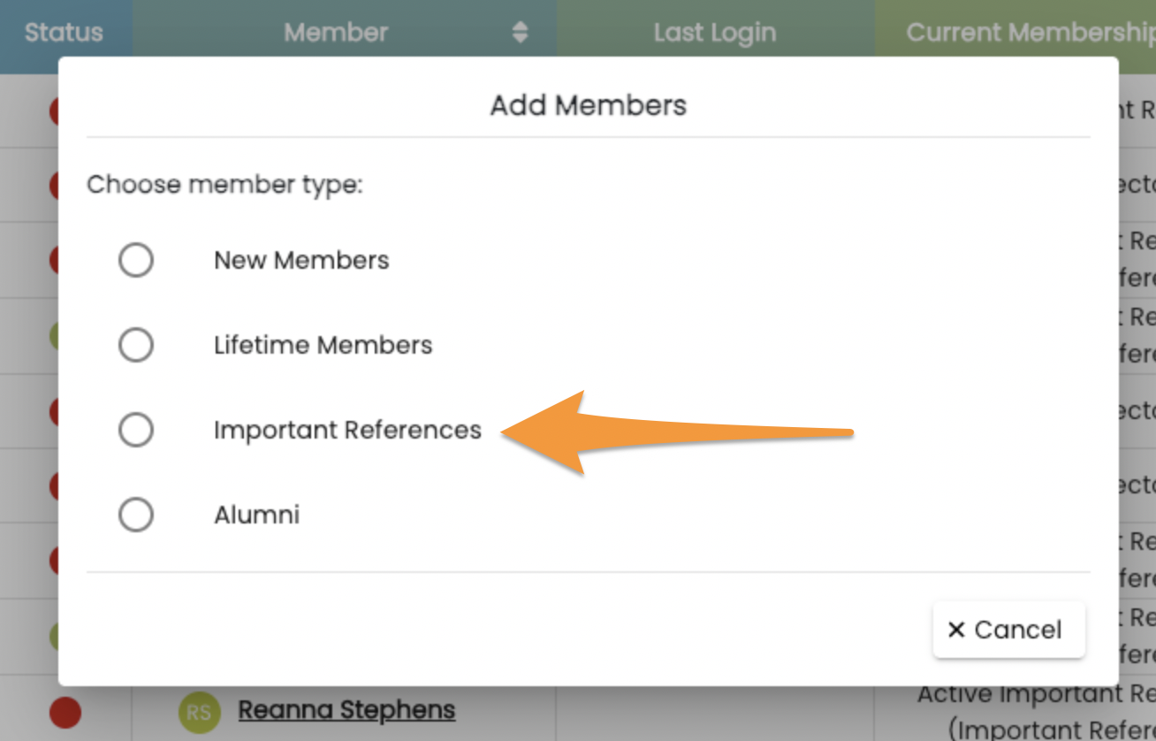The width and height of the screenshot is (1156, 741).
Task: Toggle the Member column sort arrows
Action: coord(520,34)
